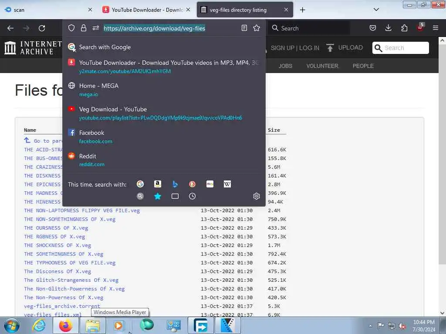The height and width of the screenshot is (334, 446).
Task: Select the YouTube Downloader y2mate suggestion
Action: click(x=164, y=67)
